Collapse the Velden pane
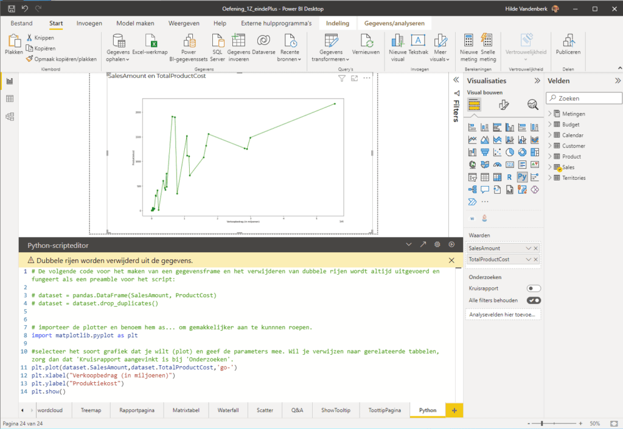Viewport: 623px width, 429px height. (x=618, y=81)
